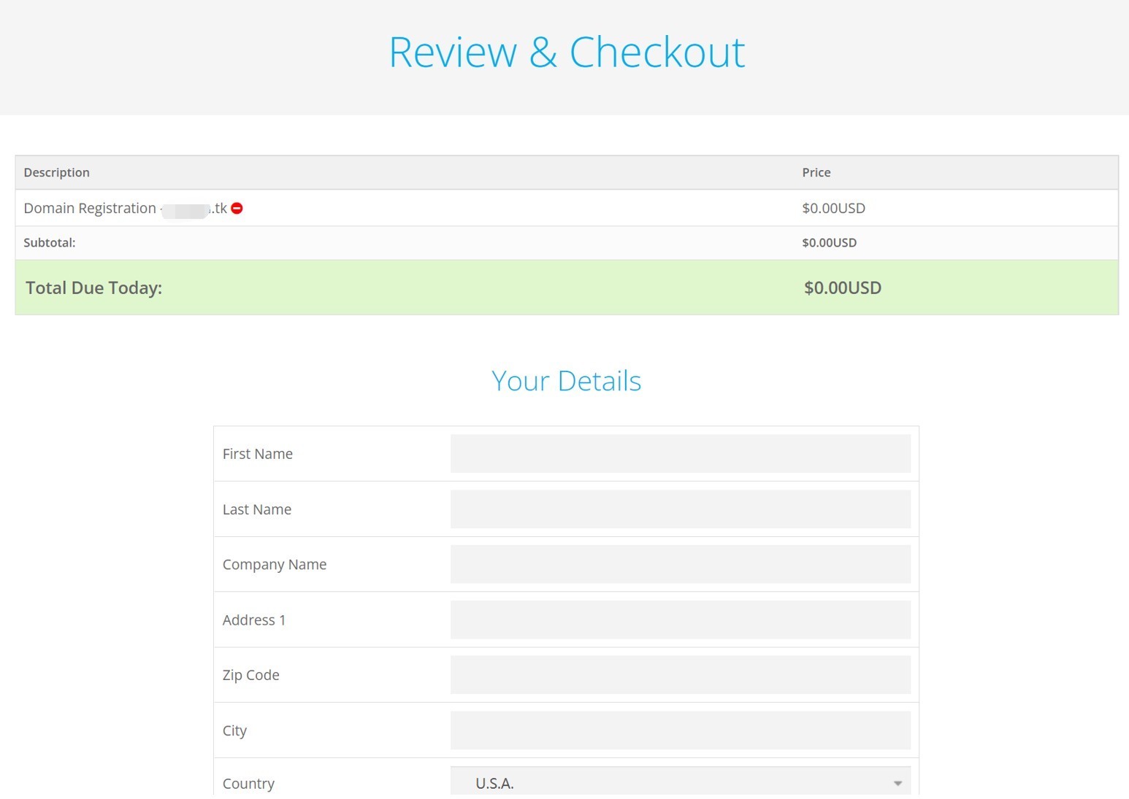
Task: Click into the Address 1 field
Action: (x=680, y=619)
